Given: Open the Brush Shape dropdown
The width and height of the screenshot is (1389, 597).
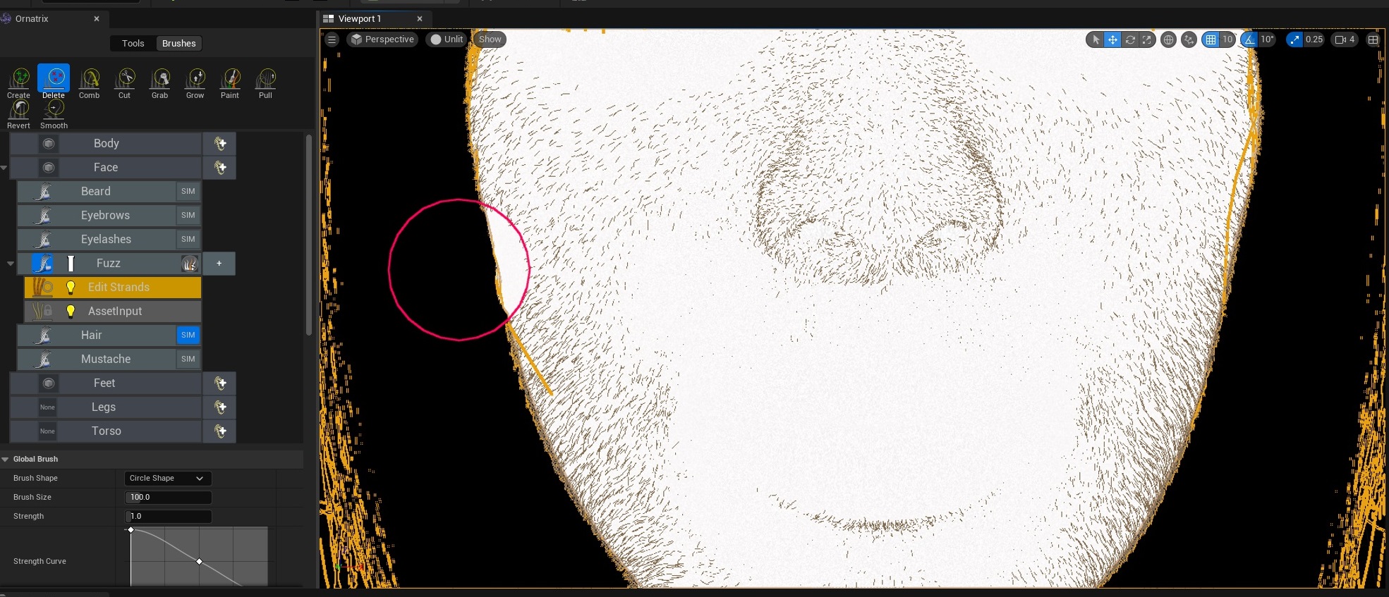Looking at the screenshot, I should [167, 478].
